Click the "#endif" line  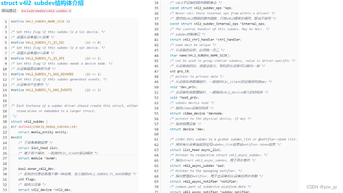pos(16,137)
